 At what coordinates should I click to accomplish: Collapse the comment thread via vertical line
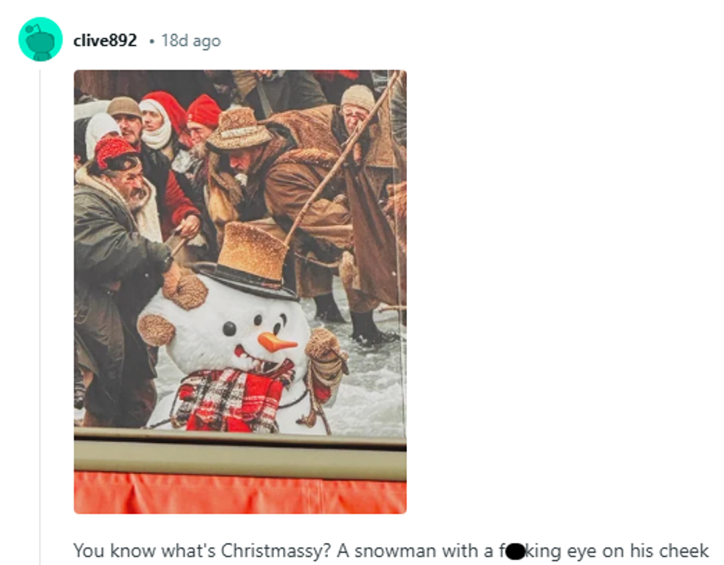[40, 317]
